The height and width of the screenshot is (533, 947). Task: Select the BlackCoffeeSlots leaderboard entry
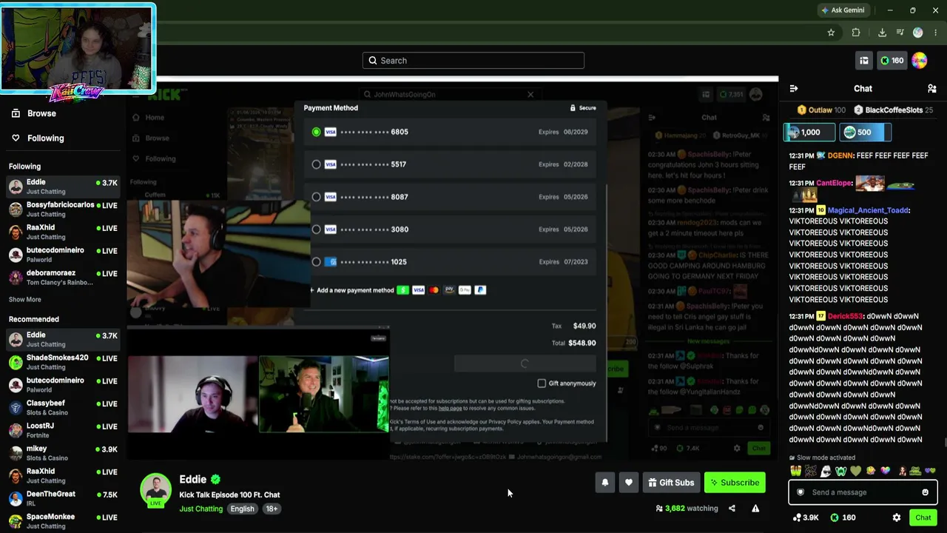coord(893,110)
